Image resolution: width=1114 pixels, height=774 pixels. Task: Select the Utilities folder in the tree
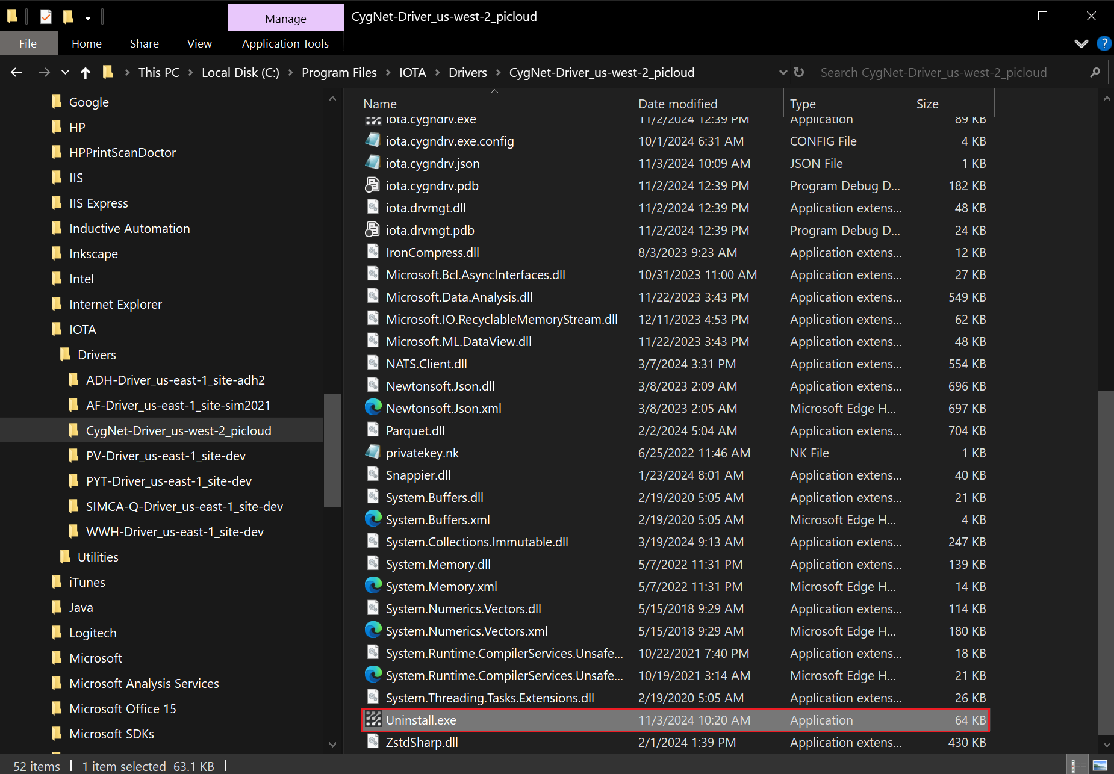(98, 557)
